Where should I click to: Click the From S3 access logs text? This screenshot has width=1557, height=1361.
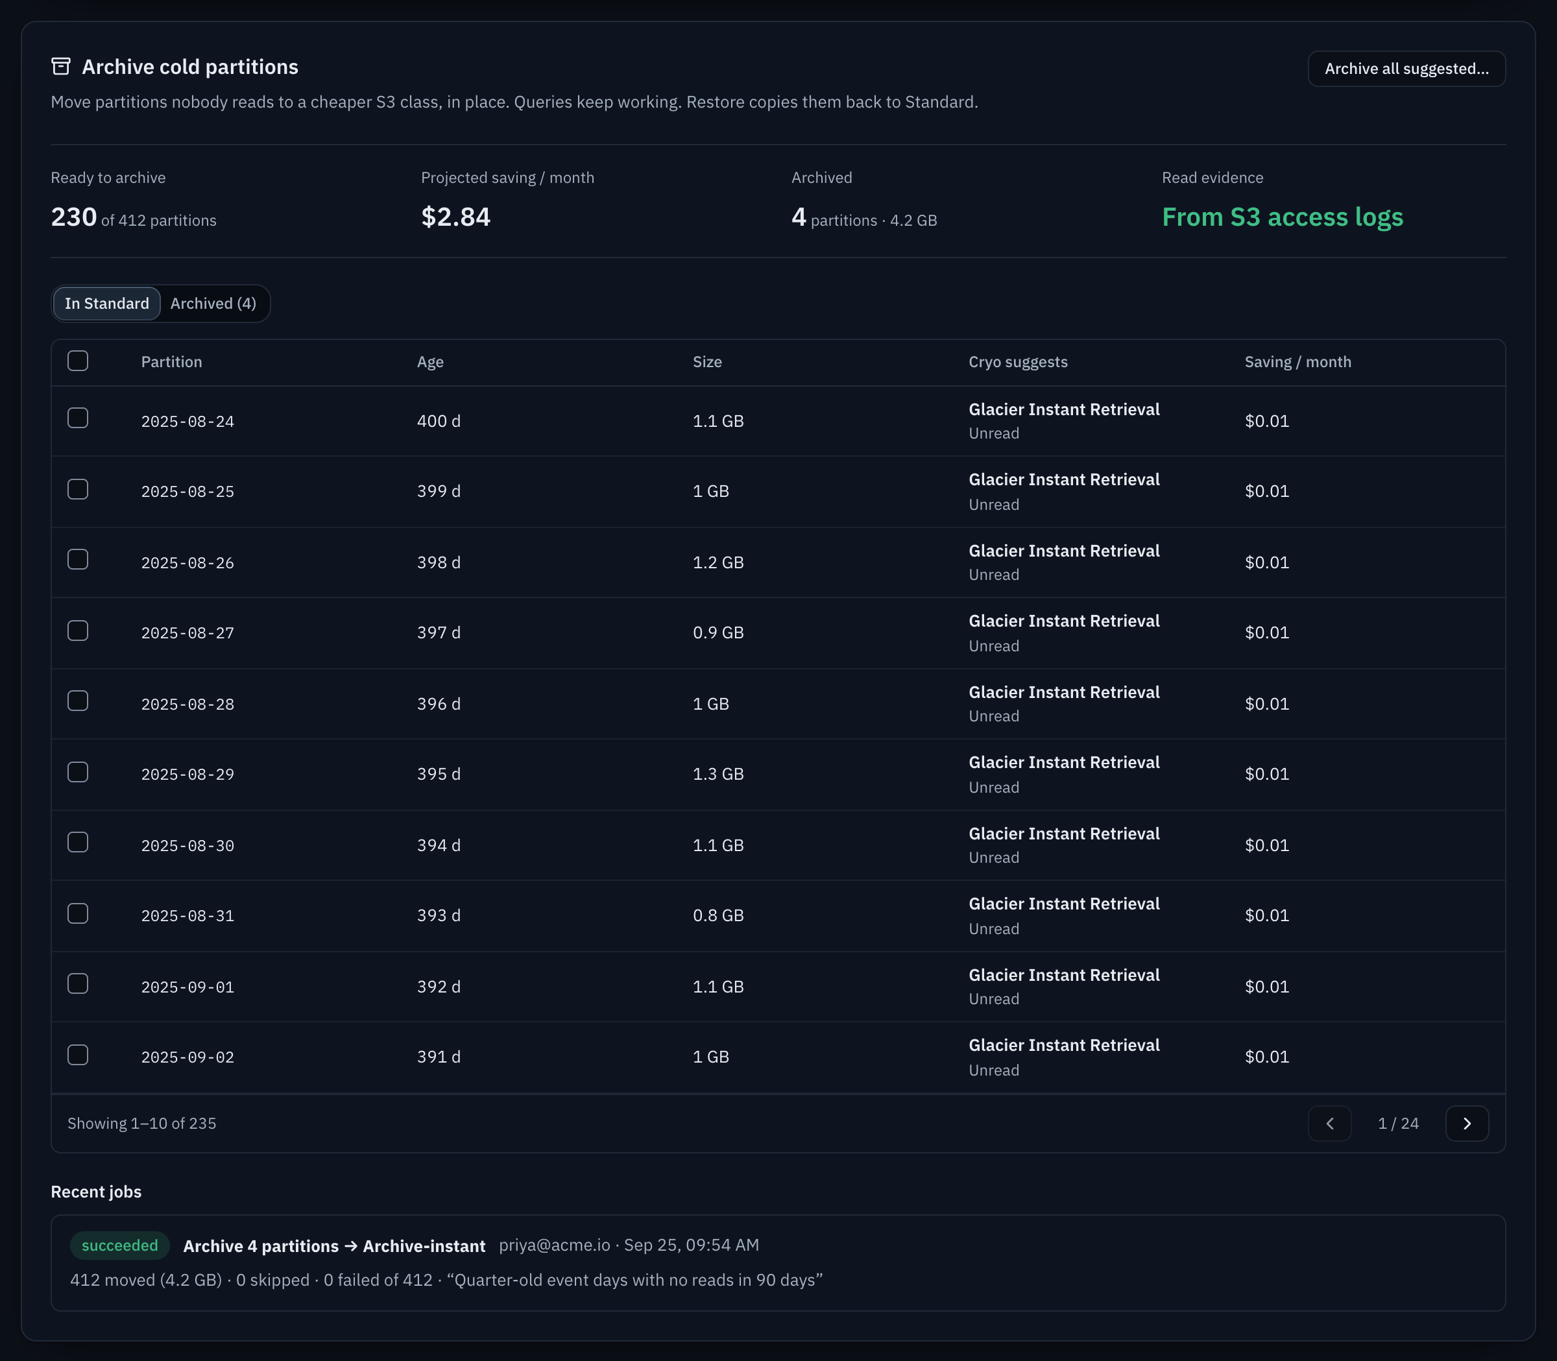point(1282,217)
